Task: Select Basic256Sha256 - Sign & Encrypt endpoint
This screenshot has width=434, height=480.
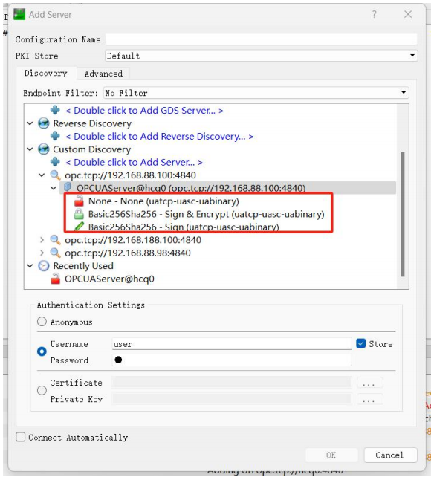Action: coord(207,214)
